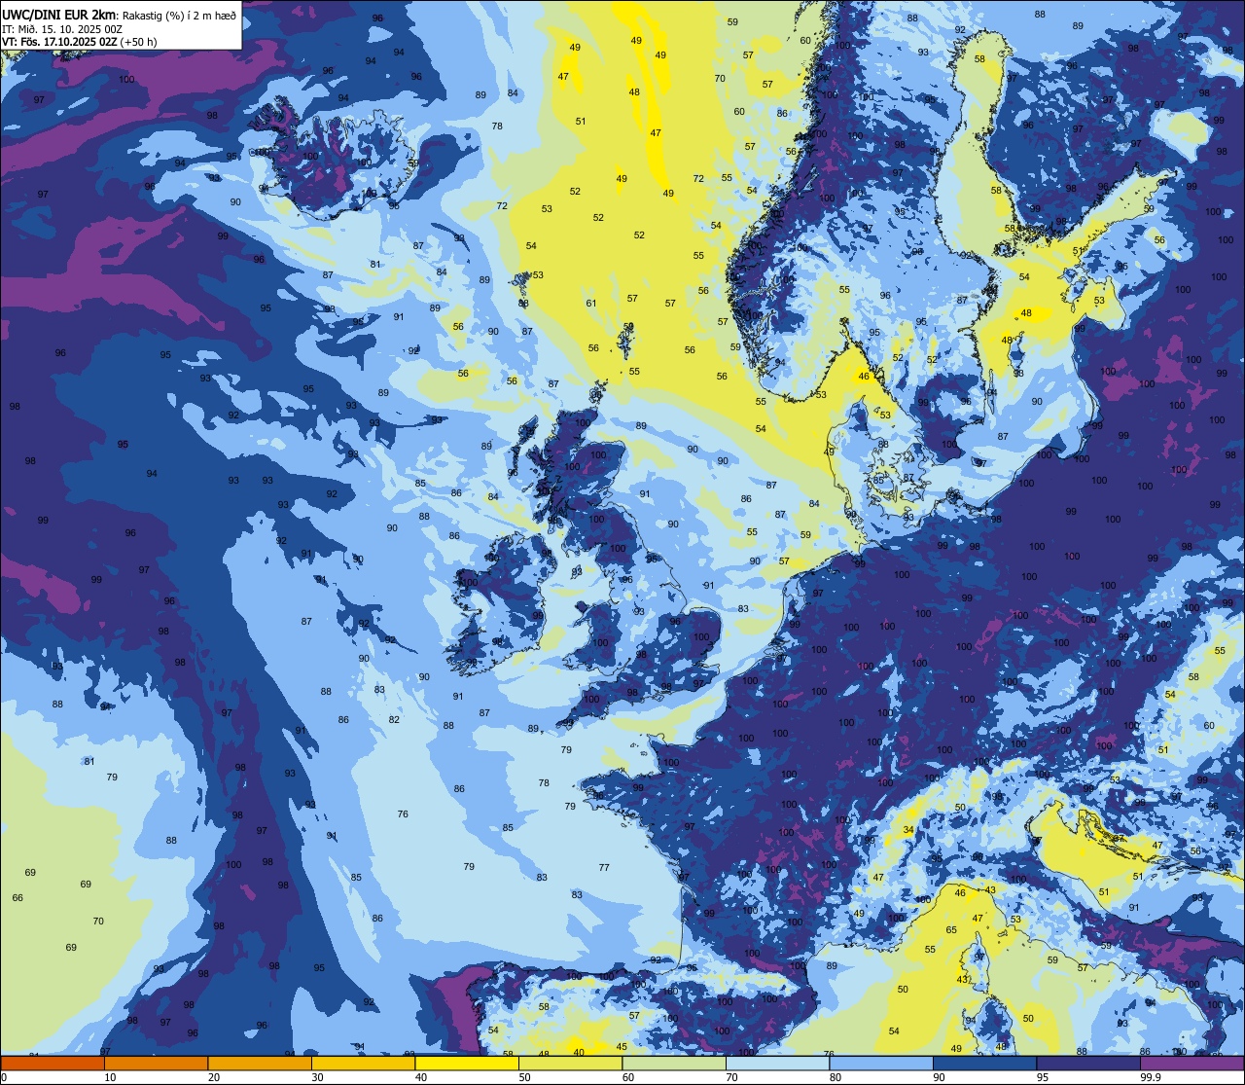Click the initial time line IT: Mið. 15. 10. 2025 00Z
Viewport: 1245px width, 1085px height.
click(x=62, y=28)
